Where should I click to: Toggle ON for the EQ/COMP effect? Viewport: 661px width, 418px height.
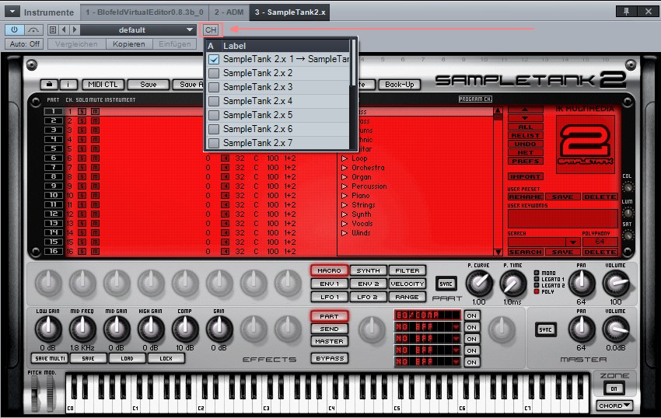[x=472, y=315]
